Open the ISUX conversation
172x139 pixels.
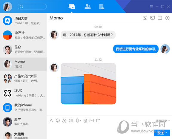[x=23, y=93]
